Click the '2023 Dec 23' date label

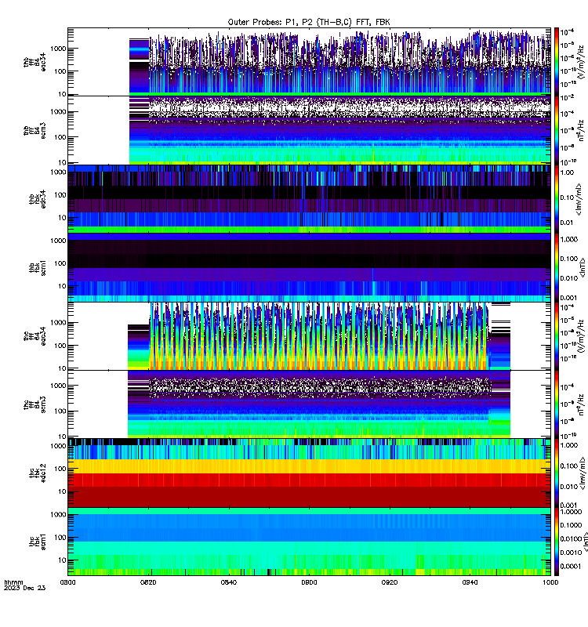point(25,588)
